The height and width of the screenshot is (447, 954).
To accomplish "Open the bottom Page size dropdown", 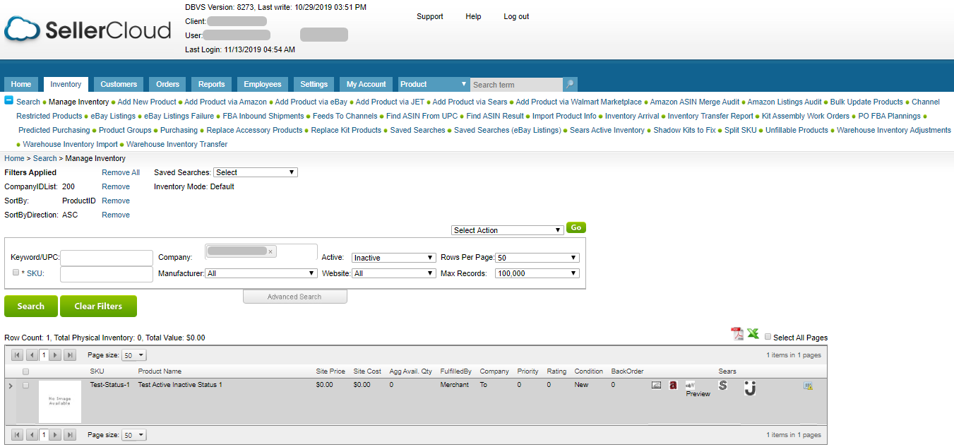I will (134, 435).
